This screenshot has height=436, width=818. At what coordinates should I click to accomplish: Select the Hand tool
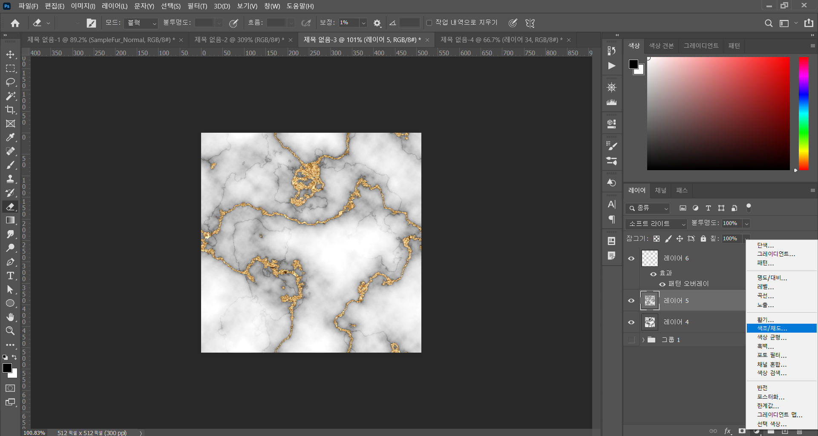point(10,317)
